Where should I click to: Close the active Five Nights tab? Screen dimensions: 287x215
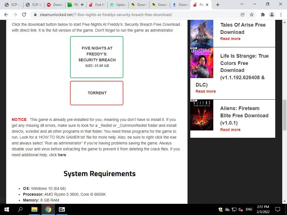[x=207, y=5]
